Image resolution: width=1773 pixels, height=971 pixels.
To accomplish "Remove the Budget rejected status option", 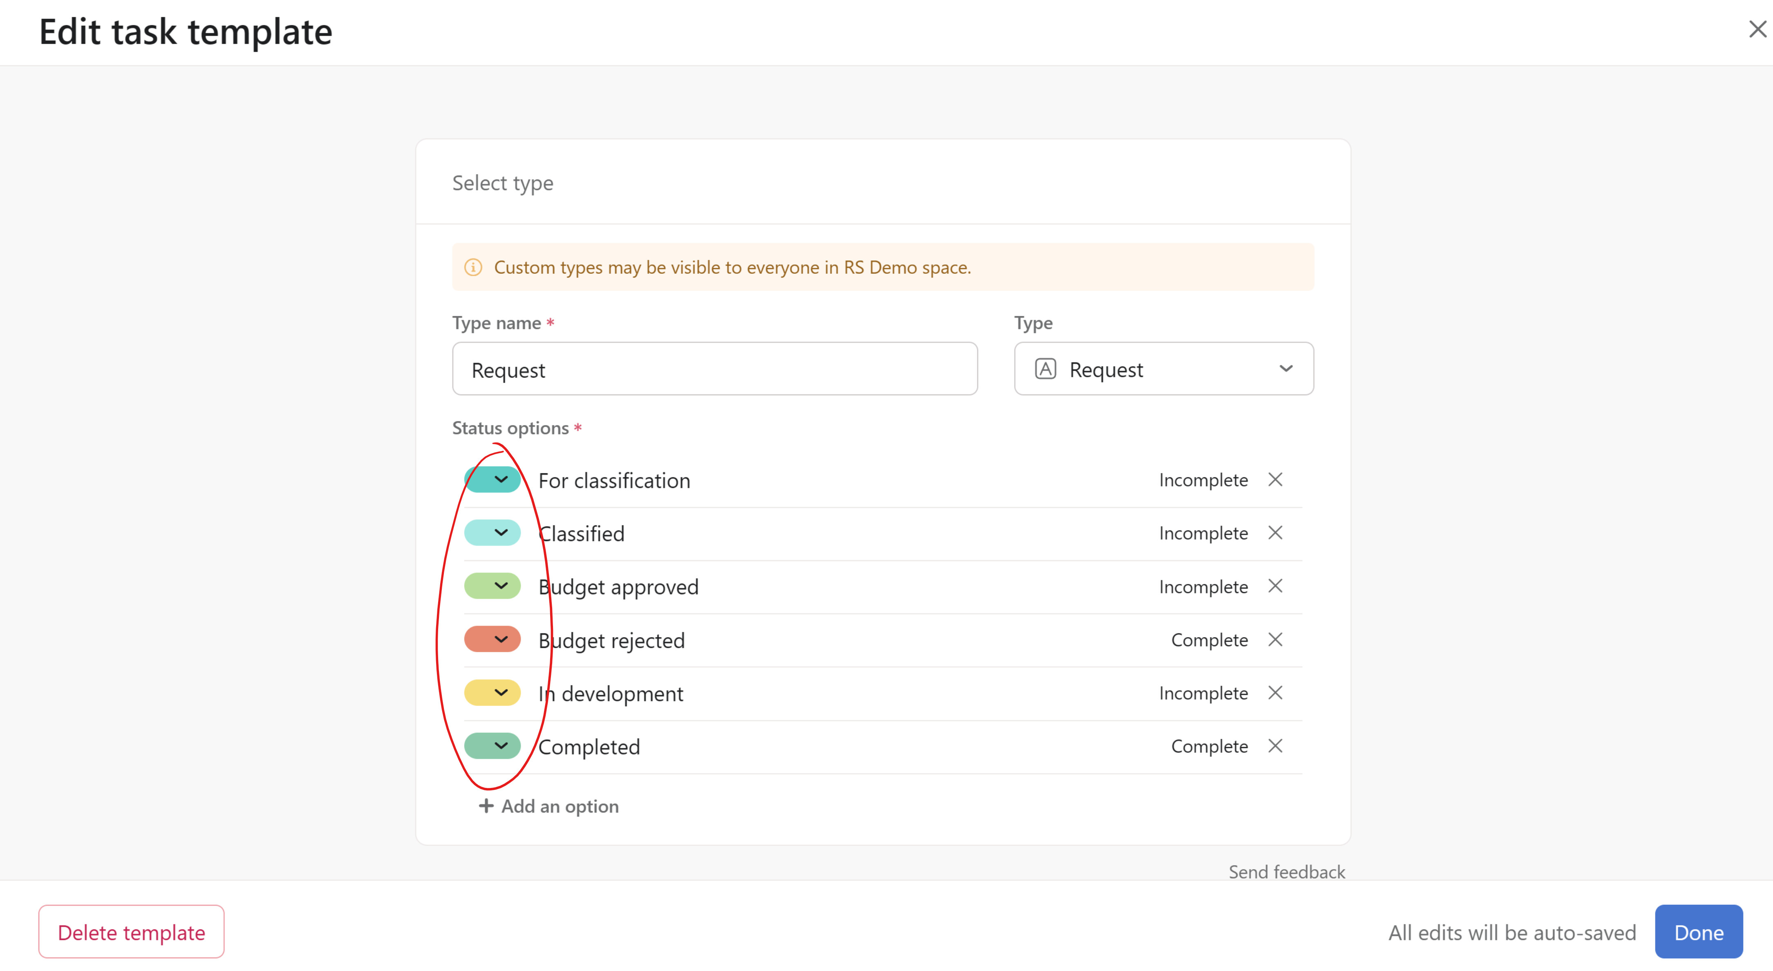I will tap(1275, 639).
